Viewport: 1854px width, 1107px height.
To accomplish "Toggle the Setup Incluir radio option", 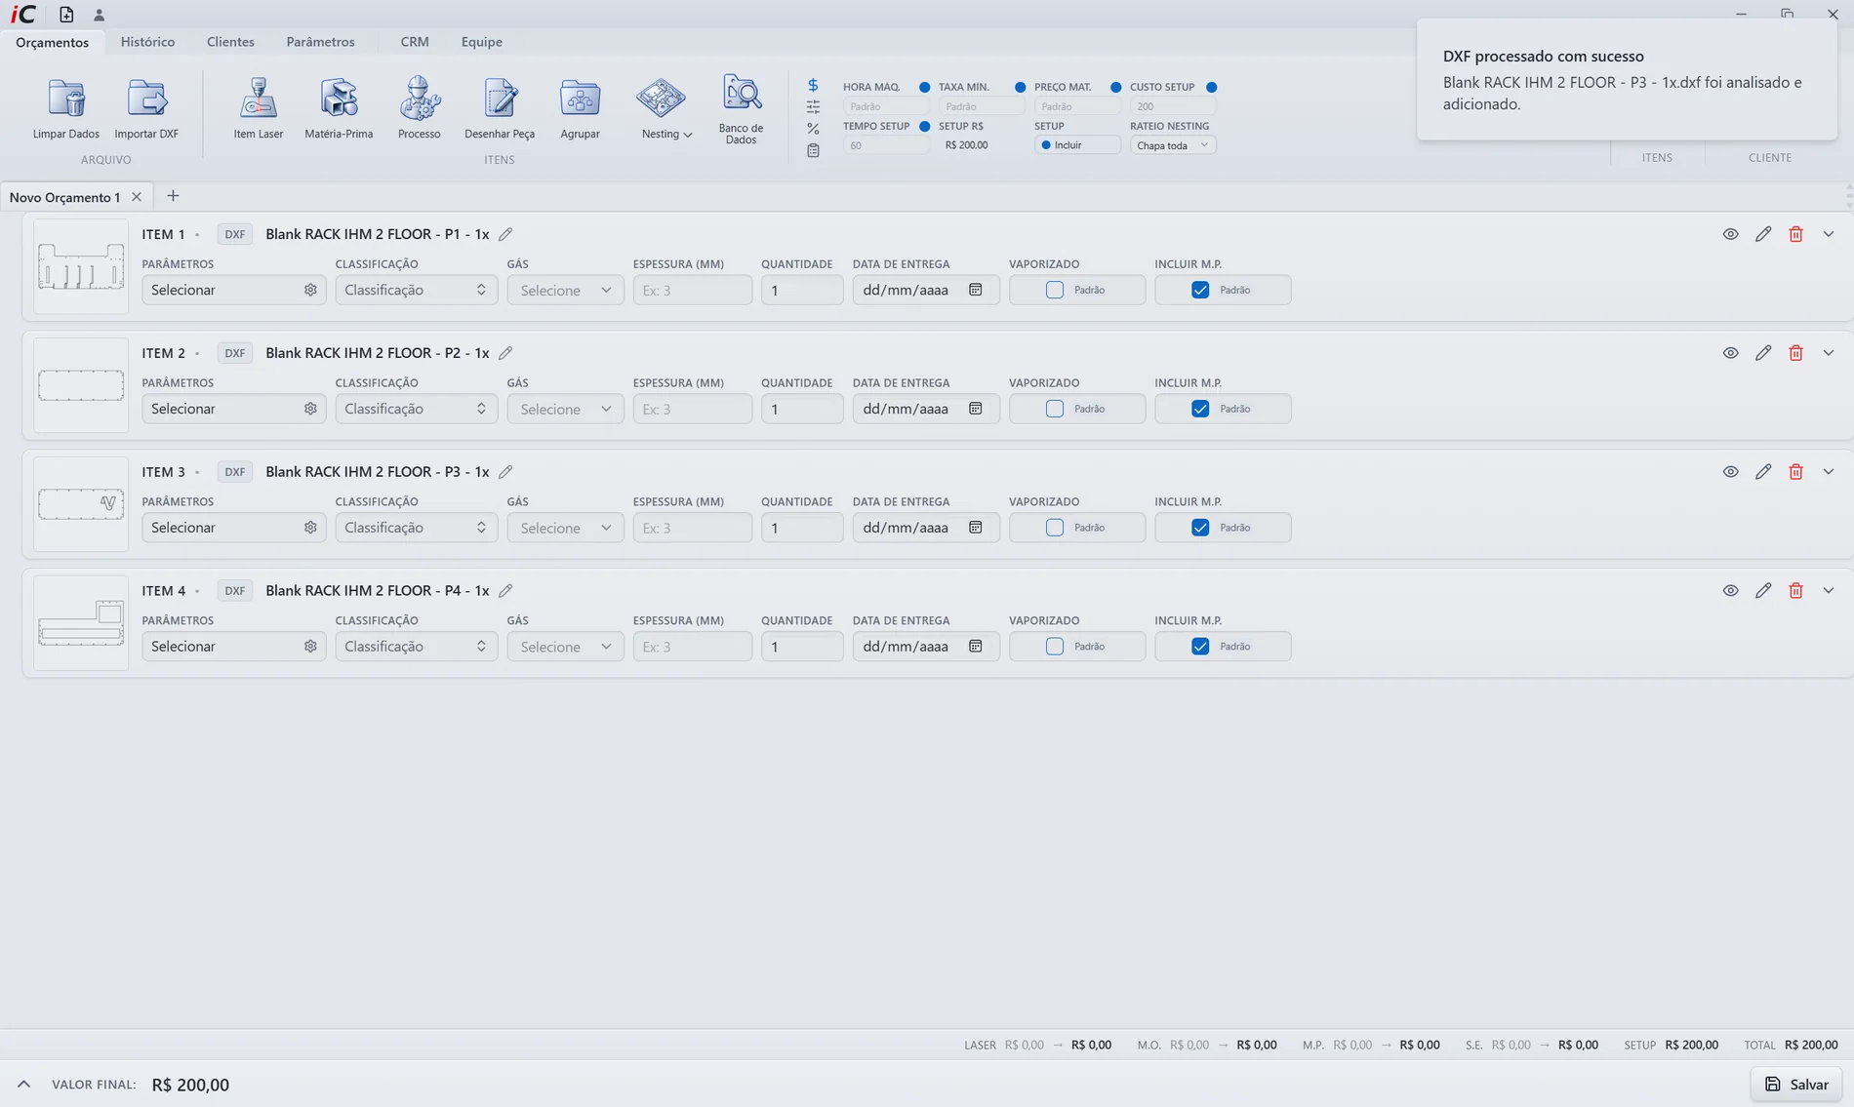I will coord(1046,145).
